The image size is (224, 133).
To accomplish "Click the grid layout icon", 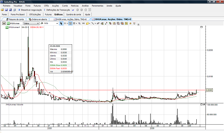I will (74, 23).
